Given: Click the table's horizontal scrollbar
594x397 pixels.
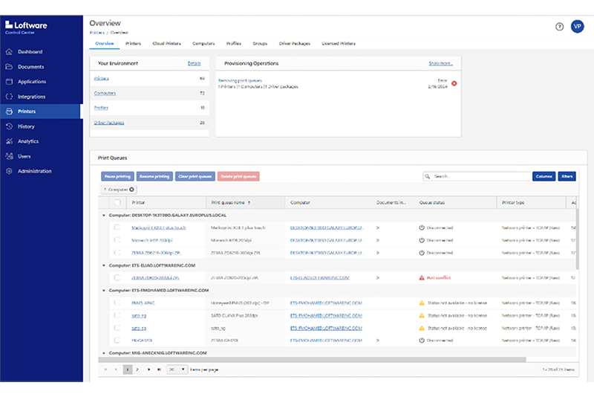Looking at the screenshot, I should tap(312, 360).
